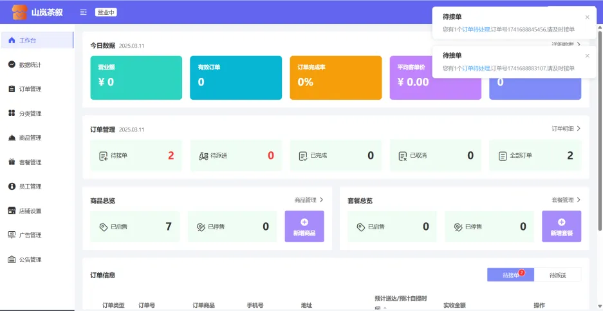Click the 山岚茶叙 logo icon

click(20, 12)
